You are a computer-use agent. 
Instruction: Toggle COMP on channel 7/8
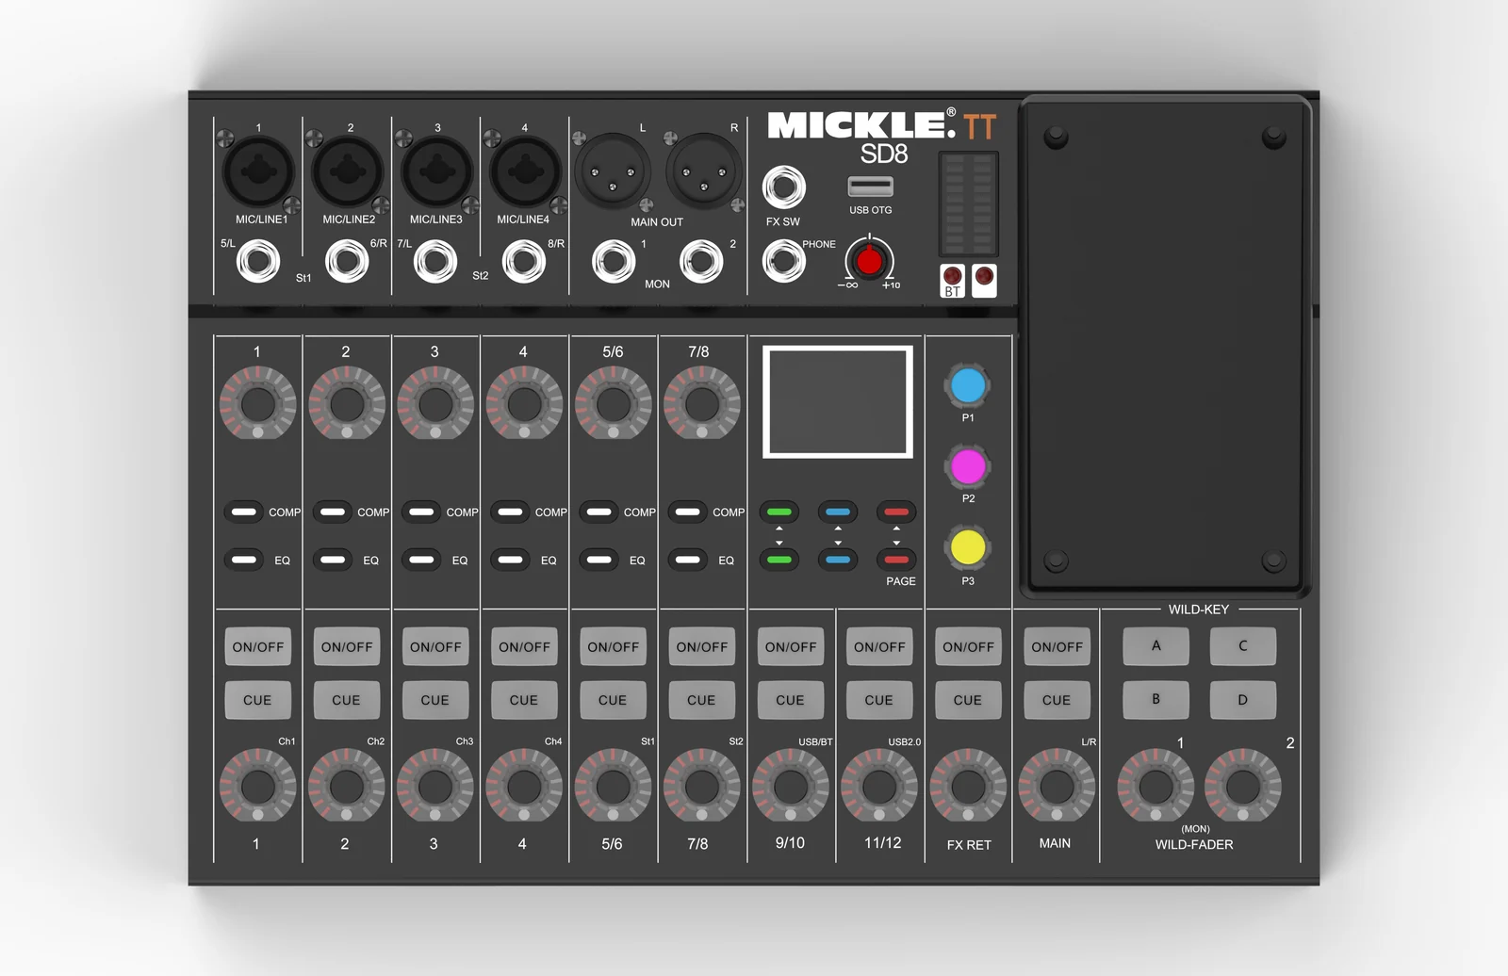pyautogui.click(x=688, y=512)
